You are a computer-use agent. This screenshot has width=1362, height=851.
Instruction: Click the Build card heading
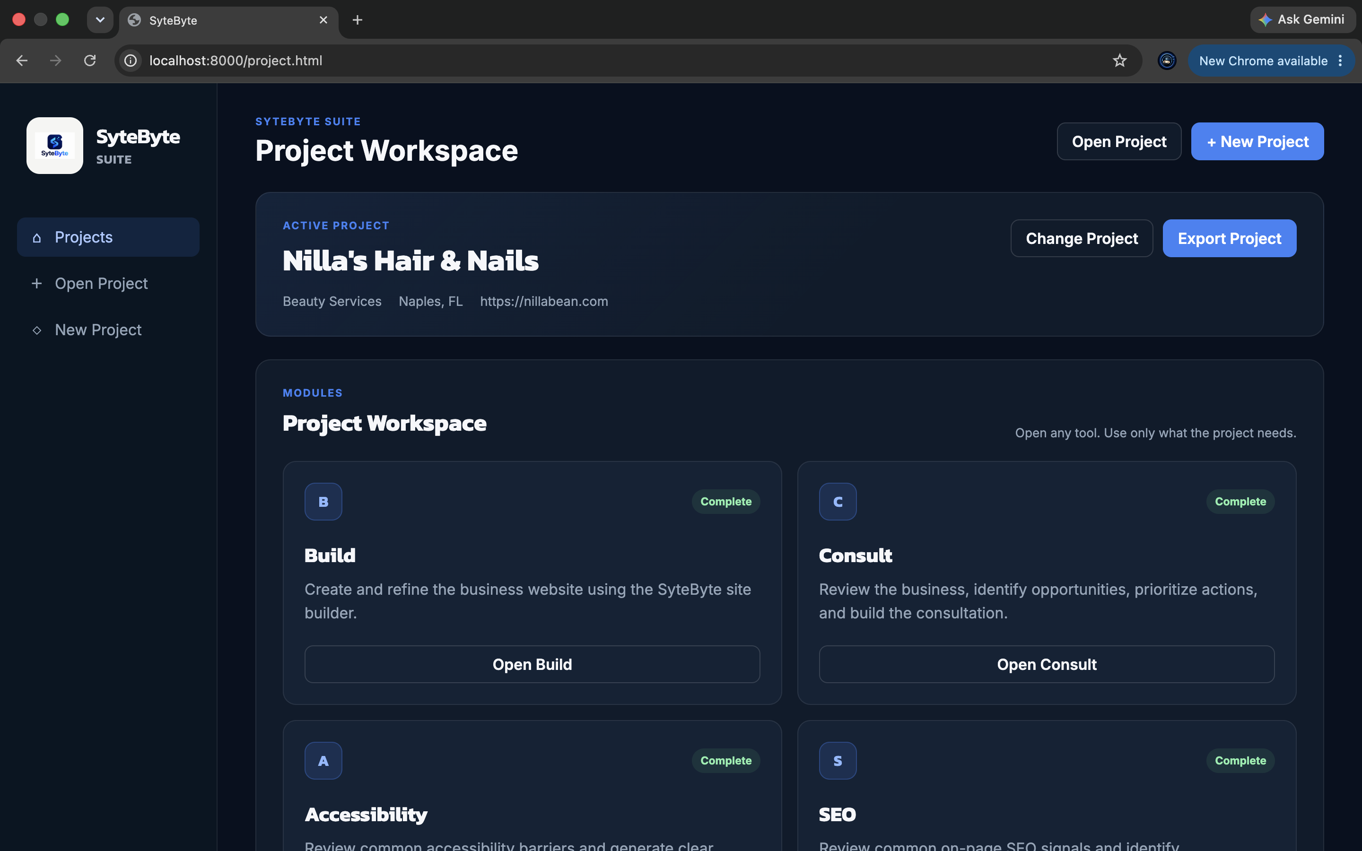[x=330, y=556]
